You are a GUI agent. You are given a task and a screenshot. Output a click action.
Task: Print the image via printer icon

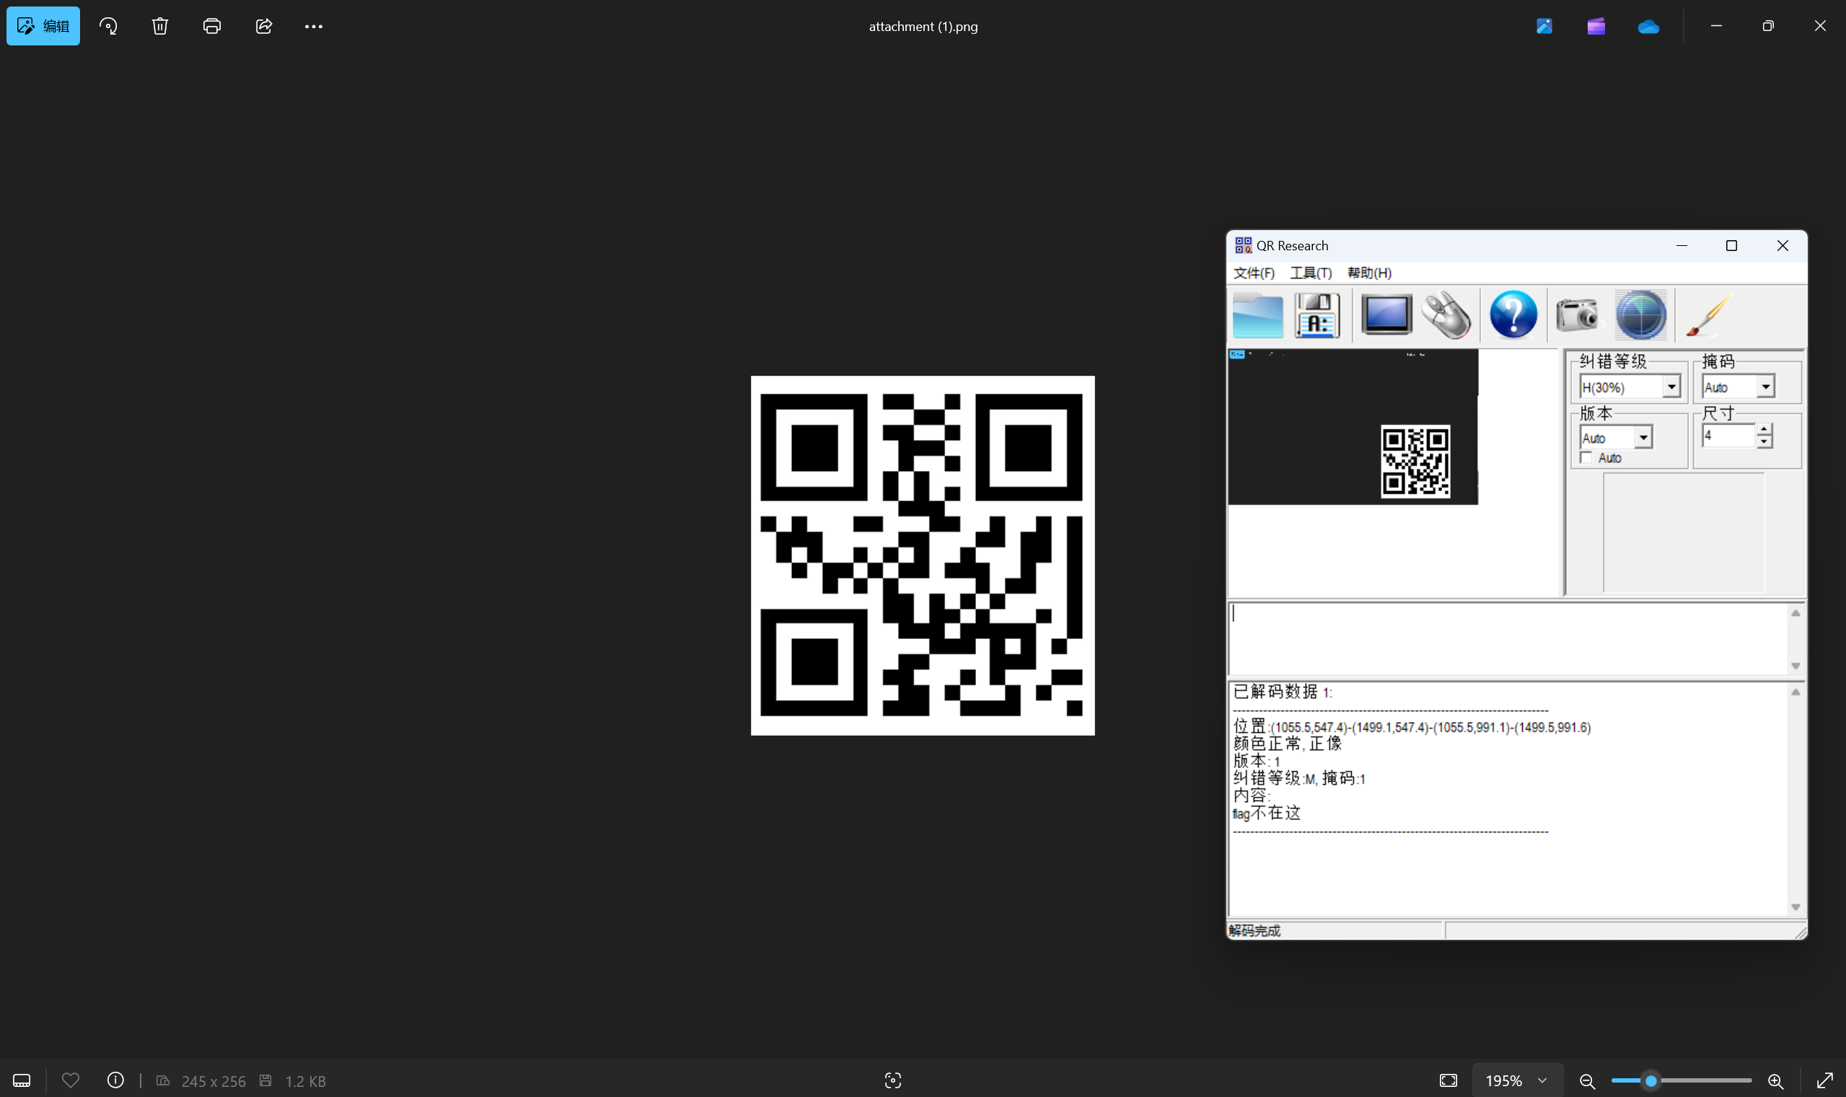point(211,26)
